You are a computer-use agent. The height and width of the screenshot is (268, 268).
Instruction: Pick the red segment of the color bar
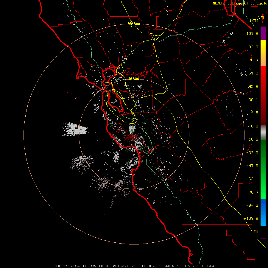[263, 95]
